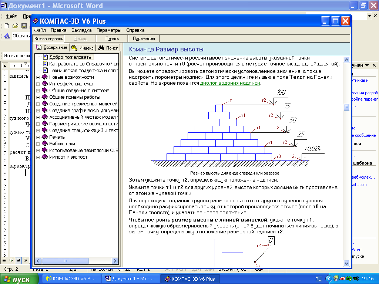Image resolution: width=379 pixels, height=284 pixels.
Task: Open the Закладка menu
Action: coord(81,30)
